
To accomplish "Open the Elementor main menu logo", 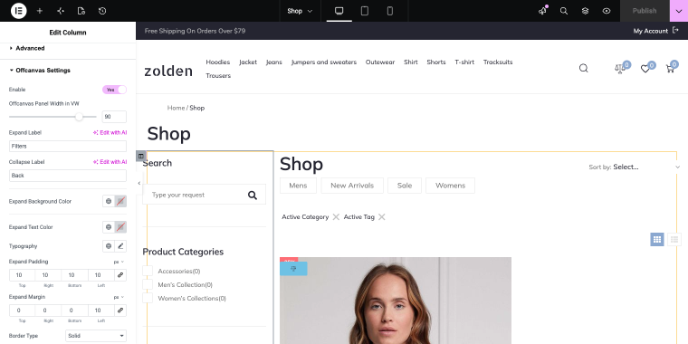I will [x=18, y=11].
